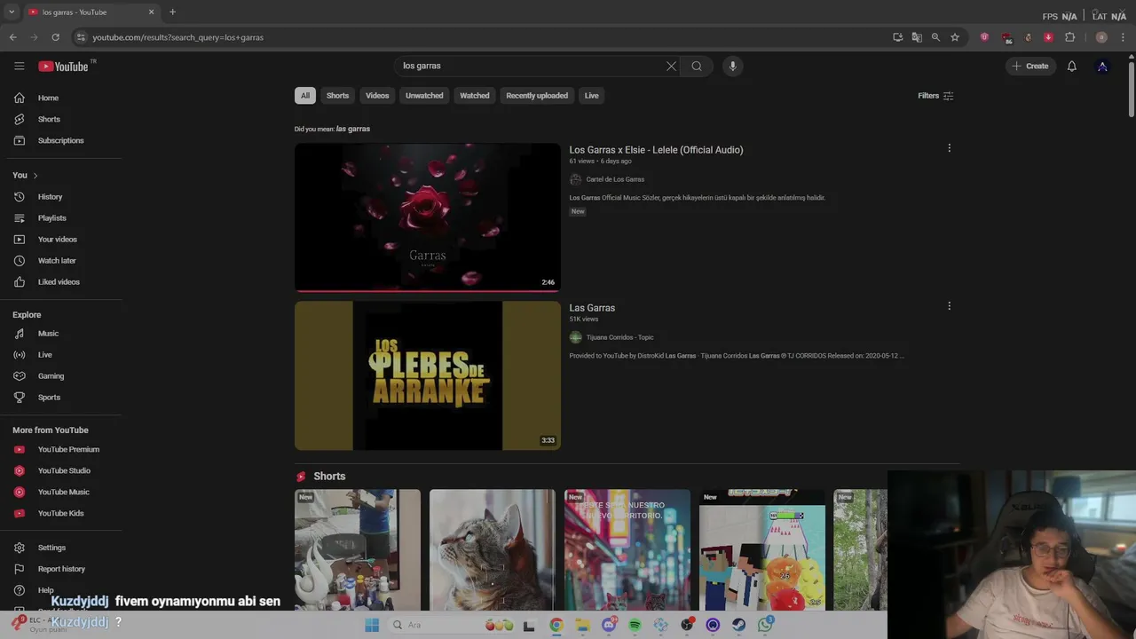Click the Los Plebes de Arranke thumbnail
Viewport: 1136px width, 639px height.
[x=428, y=375]
